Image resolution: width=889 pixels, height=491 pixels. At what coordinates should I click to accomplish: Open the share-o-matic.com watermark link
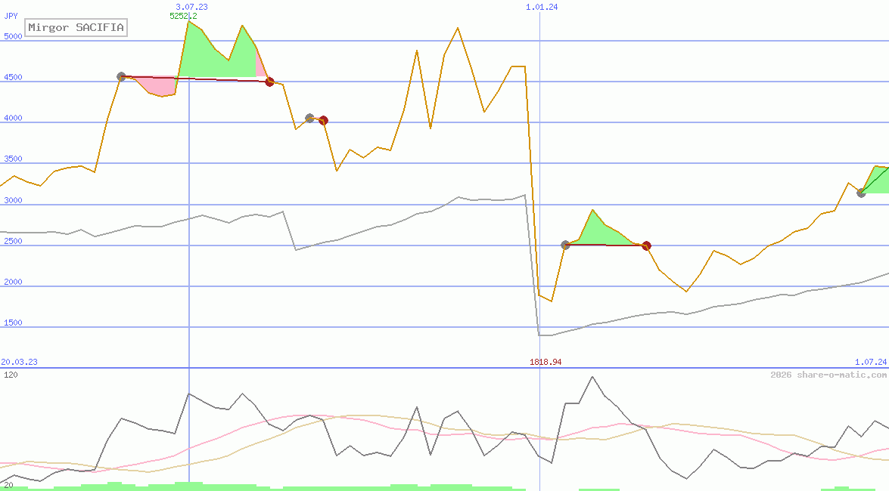828,375
